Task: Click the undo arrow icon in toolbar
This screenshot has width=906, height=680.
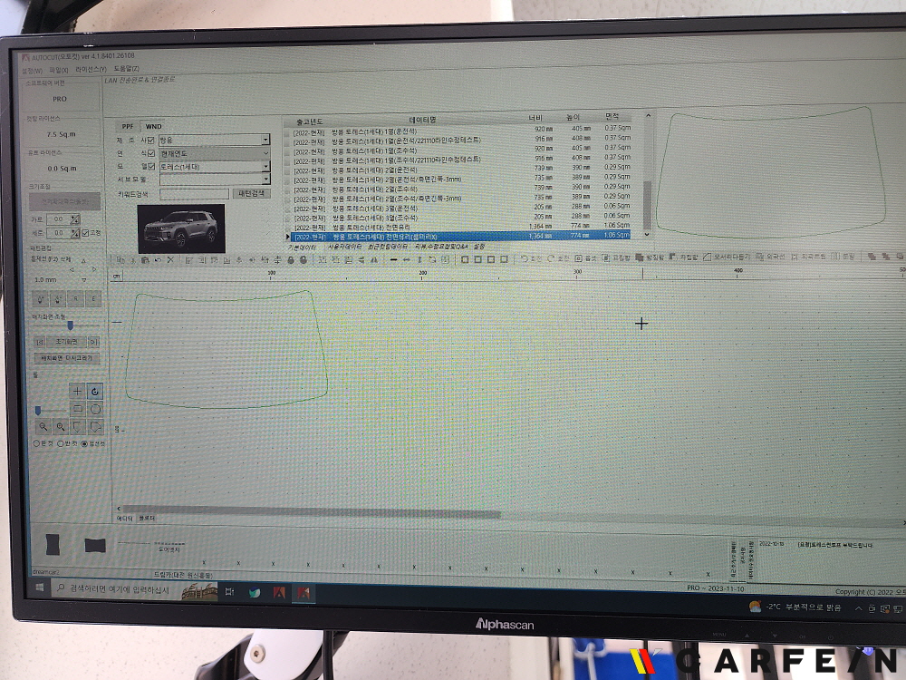Action: [x=159, y=260]
